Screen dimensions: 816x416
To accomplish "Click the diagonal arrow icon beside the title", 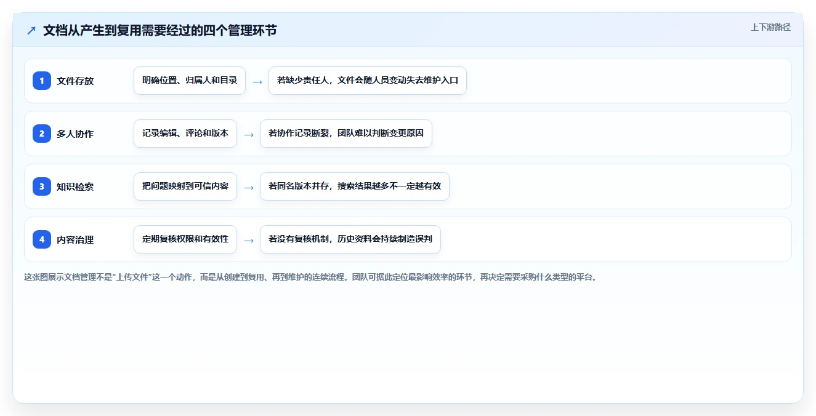I will click(x=31, y=31).
